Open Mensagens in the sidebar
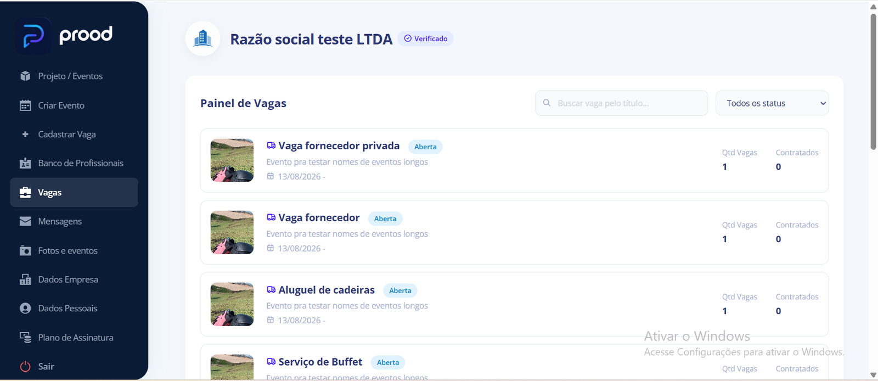The height and width of the screenshot is (381, 878). 74,221
